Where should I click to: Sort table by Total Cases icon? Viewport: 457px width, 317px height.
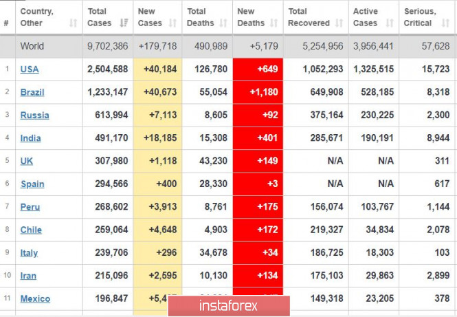(124, 23)
